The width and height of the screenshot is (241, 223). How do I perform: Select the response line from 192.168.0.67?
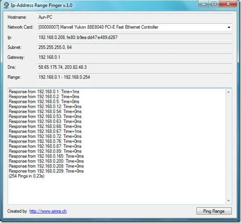click(45, 131)
